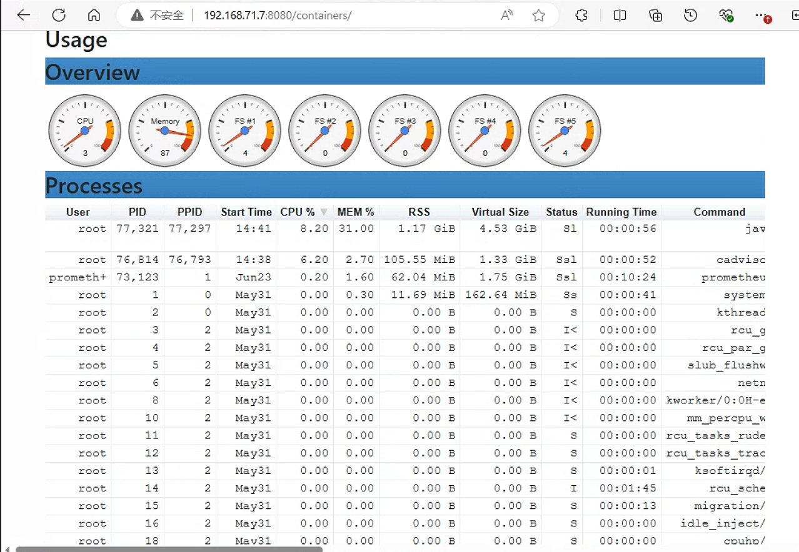Click the horizontal scrollbar at page bottom
The width and height of the screenshot is (799, 552).
(x=169, y=549)
